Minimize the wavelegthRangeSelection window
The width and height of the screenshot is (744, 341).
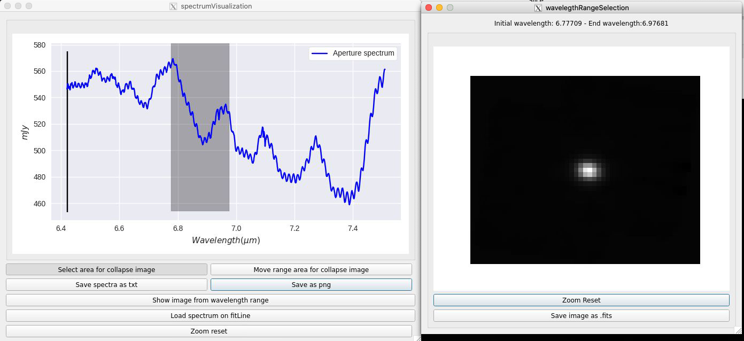point(439,7)
